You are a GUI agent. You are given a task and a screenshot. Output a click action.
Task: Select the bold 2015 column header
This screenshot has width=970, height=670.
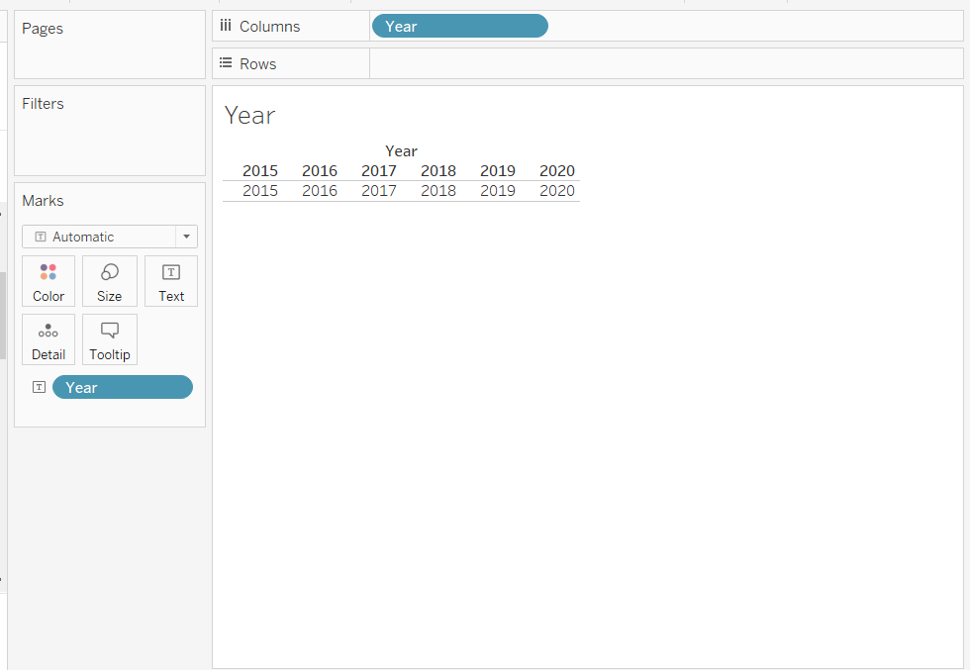point(260,171)
